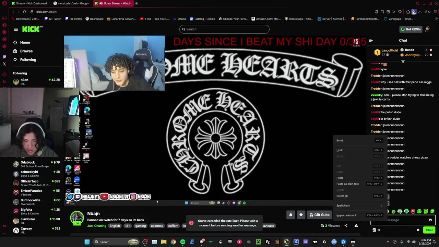Switch to metzitzah b'peh Google tab

click(x=71, y=3)
